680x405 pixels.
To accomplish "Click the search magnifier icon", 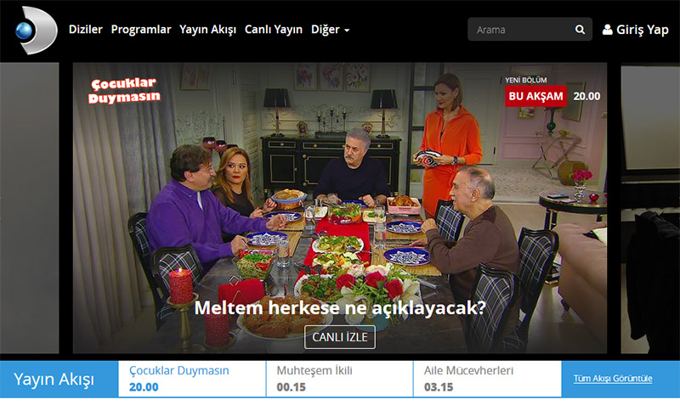I will [x=580, y=30].
